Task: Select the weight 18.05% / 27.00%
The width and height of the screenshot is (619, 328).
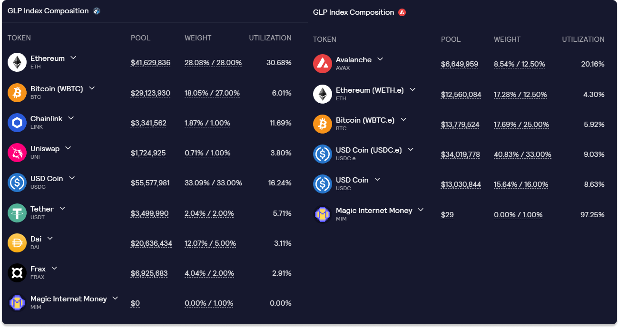Action: pyautogui.click(x=212, y=93)
